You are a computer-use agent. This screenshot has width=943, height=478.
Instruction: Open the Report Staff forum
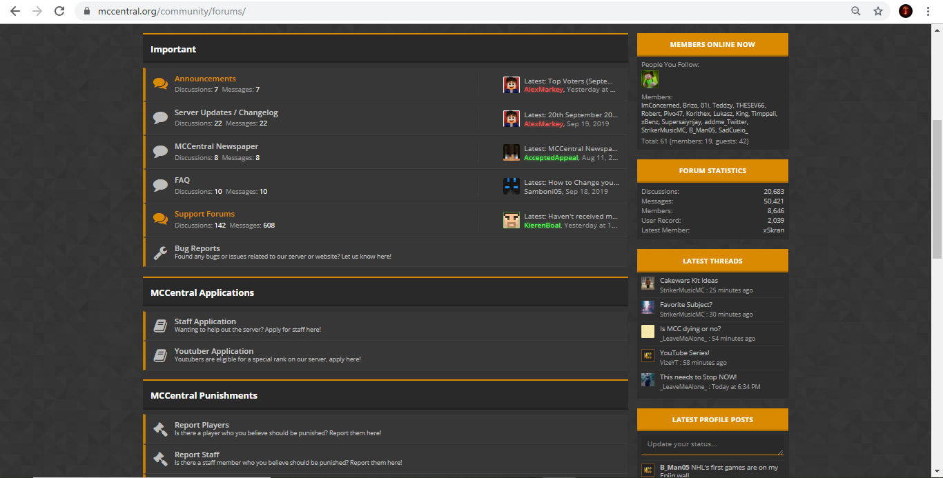coord(197,455)
